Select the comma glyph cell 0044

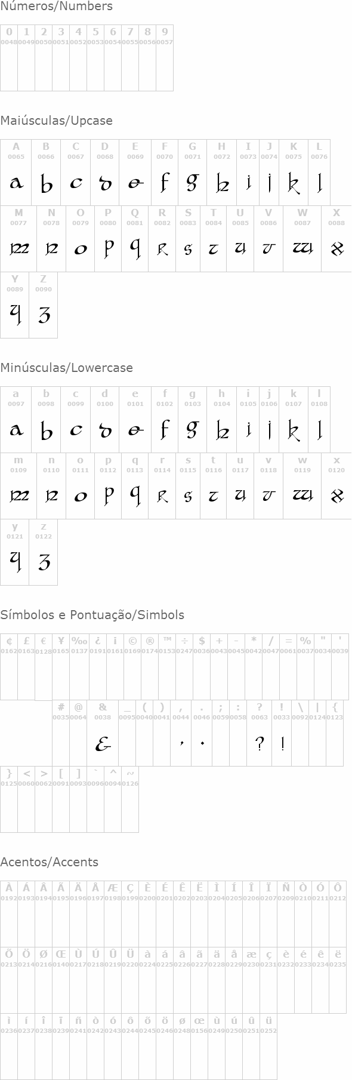[181, 733]
